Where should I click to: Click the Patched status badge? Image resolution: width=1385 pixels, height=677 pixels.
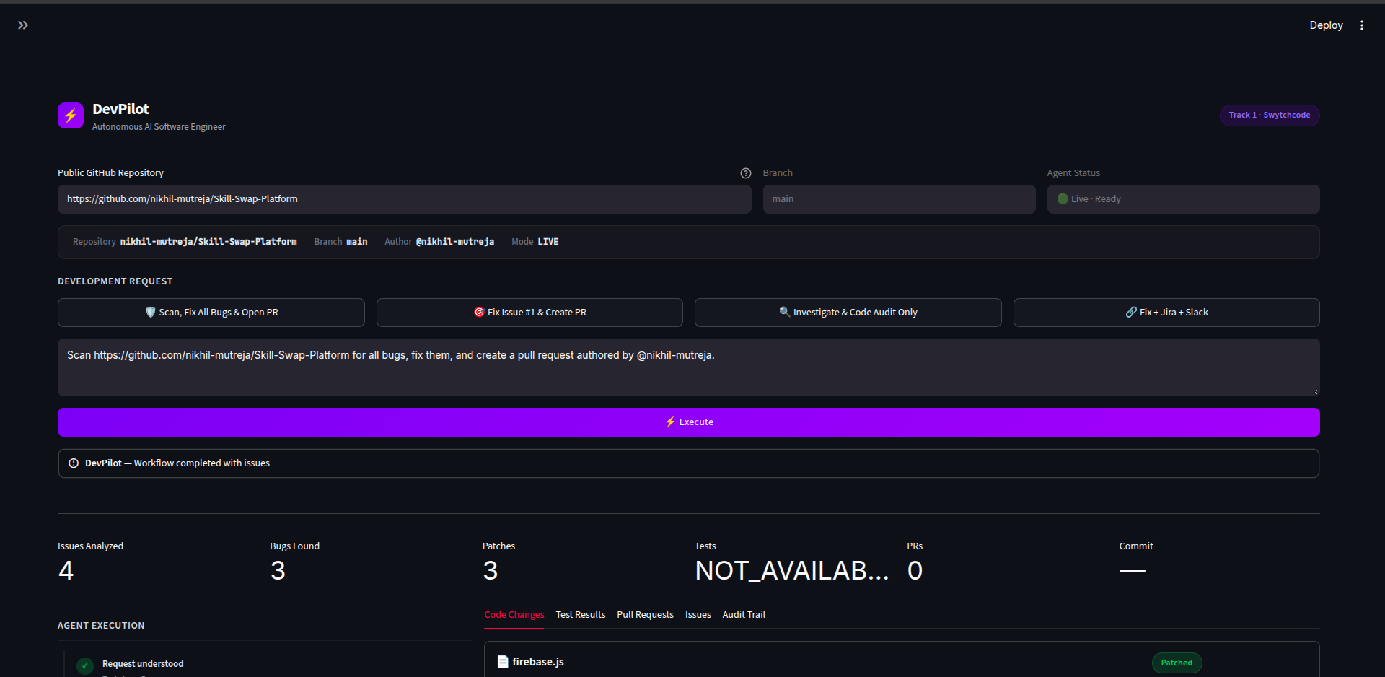(1177, 663)
